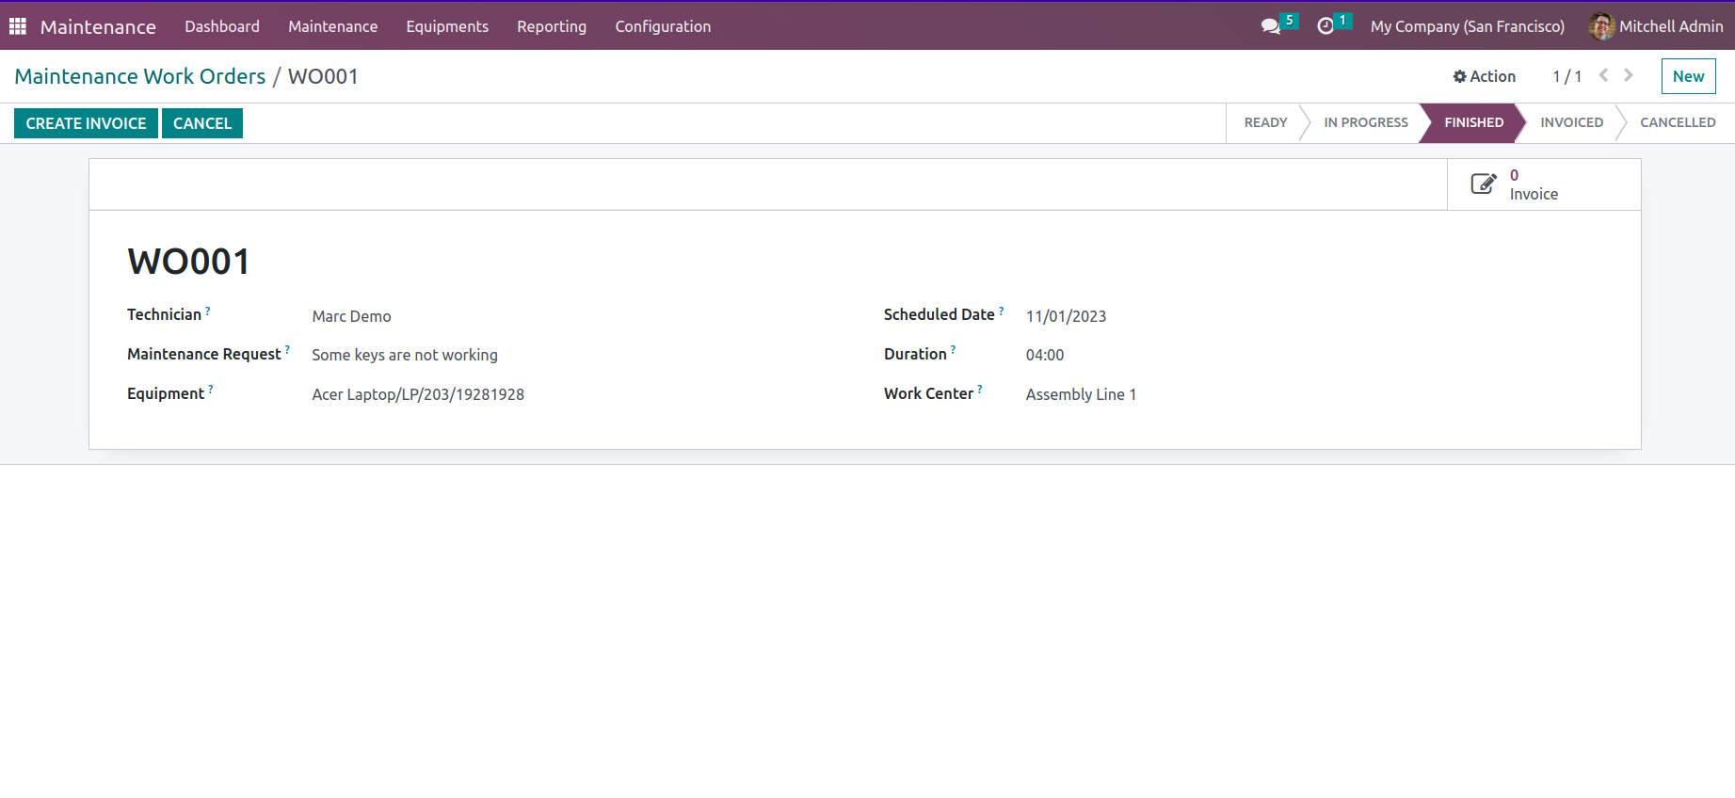1735x798 pixels.
Task: Go back to Maintenance Work Orders breadcrumb
Action: point(140,76)
